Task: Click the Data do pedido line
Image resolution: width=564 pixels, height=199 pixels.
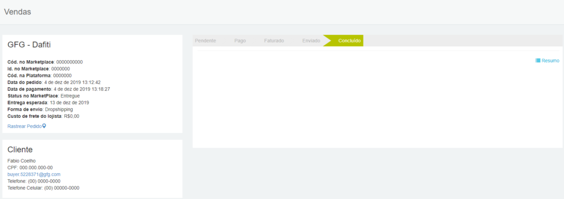Action: (x=54, y=82)
